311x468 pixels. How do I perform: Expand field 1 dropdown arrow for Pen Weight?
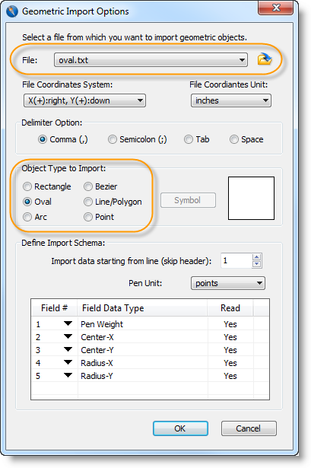click(68, 323)
